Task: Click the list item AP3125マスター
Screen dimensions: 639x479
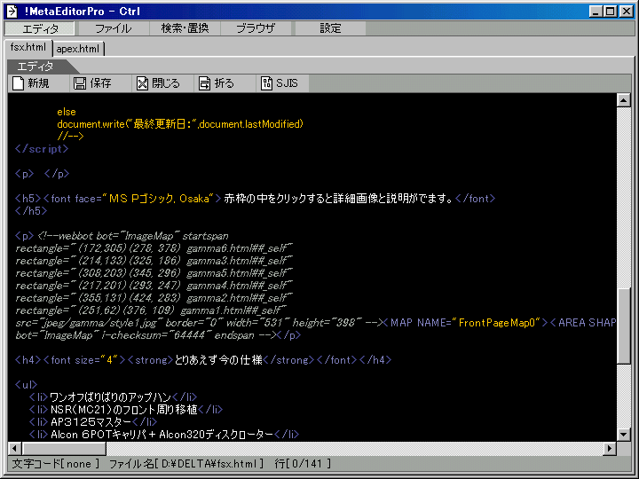Action: [93, 422]
